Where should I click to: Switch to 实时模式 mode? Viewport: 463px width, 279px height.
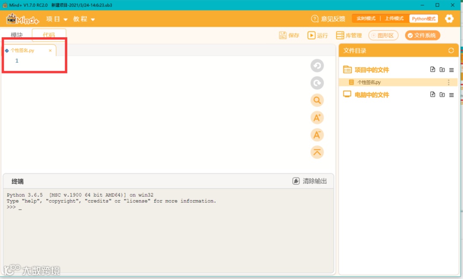pos(366,18)
